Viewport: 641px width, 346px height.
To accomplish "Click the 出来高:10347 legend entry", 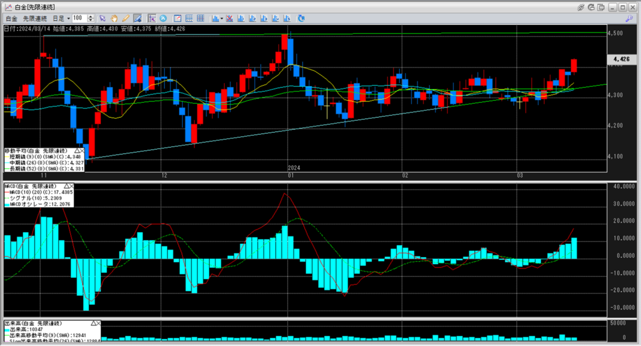I will tap(24, 329).
